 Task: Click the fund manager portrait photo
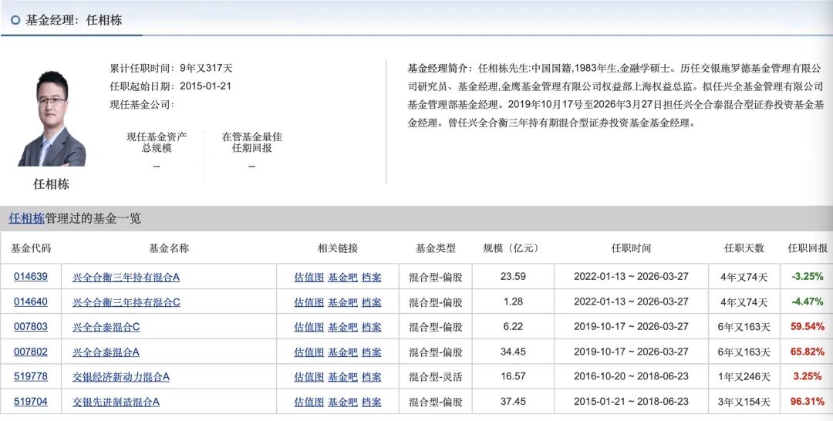coord(52,118)
